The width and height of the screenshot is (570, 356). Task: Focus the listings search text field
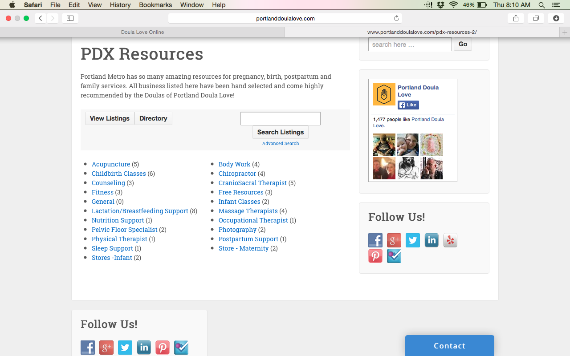click(x=281, y=119)
